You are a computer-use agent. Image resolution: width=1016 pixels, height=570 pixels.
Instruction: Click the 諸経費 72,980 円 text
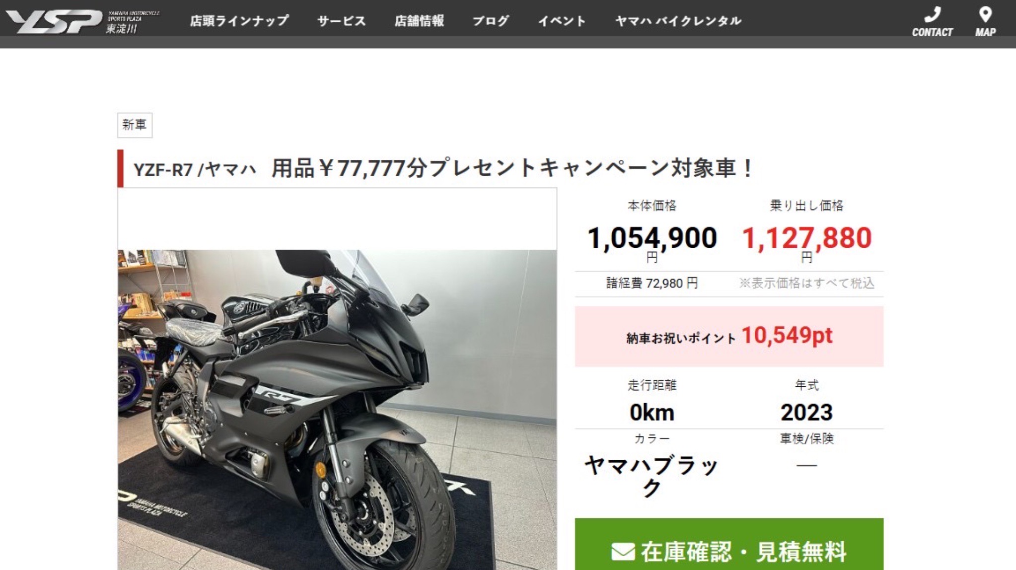pos(652,283)
